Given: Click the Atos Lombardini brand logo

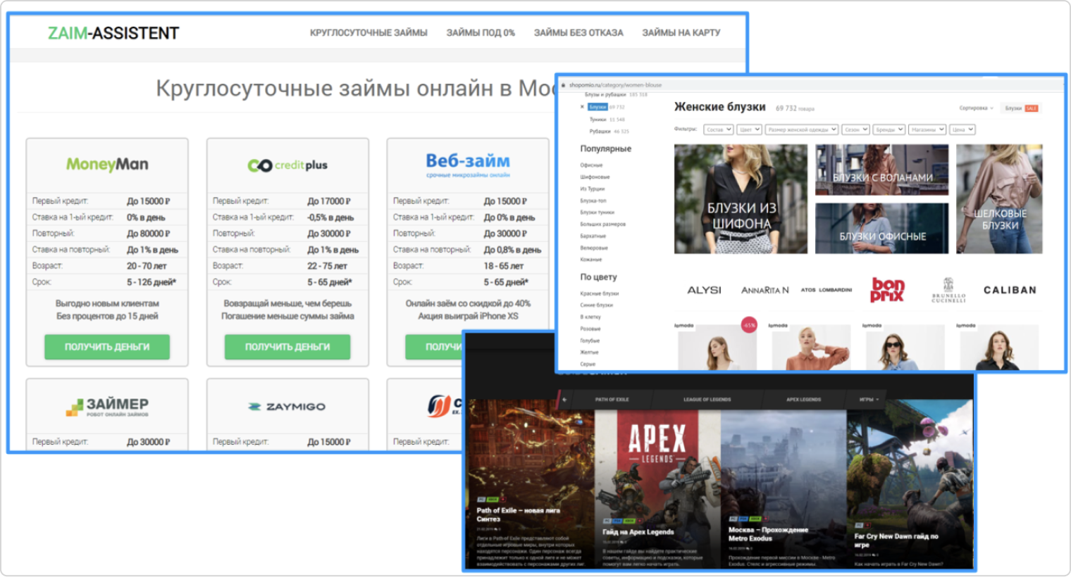Looking at the screenshot, I should tap(826, 290).
